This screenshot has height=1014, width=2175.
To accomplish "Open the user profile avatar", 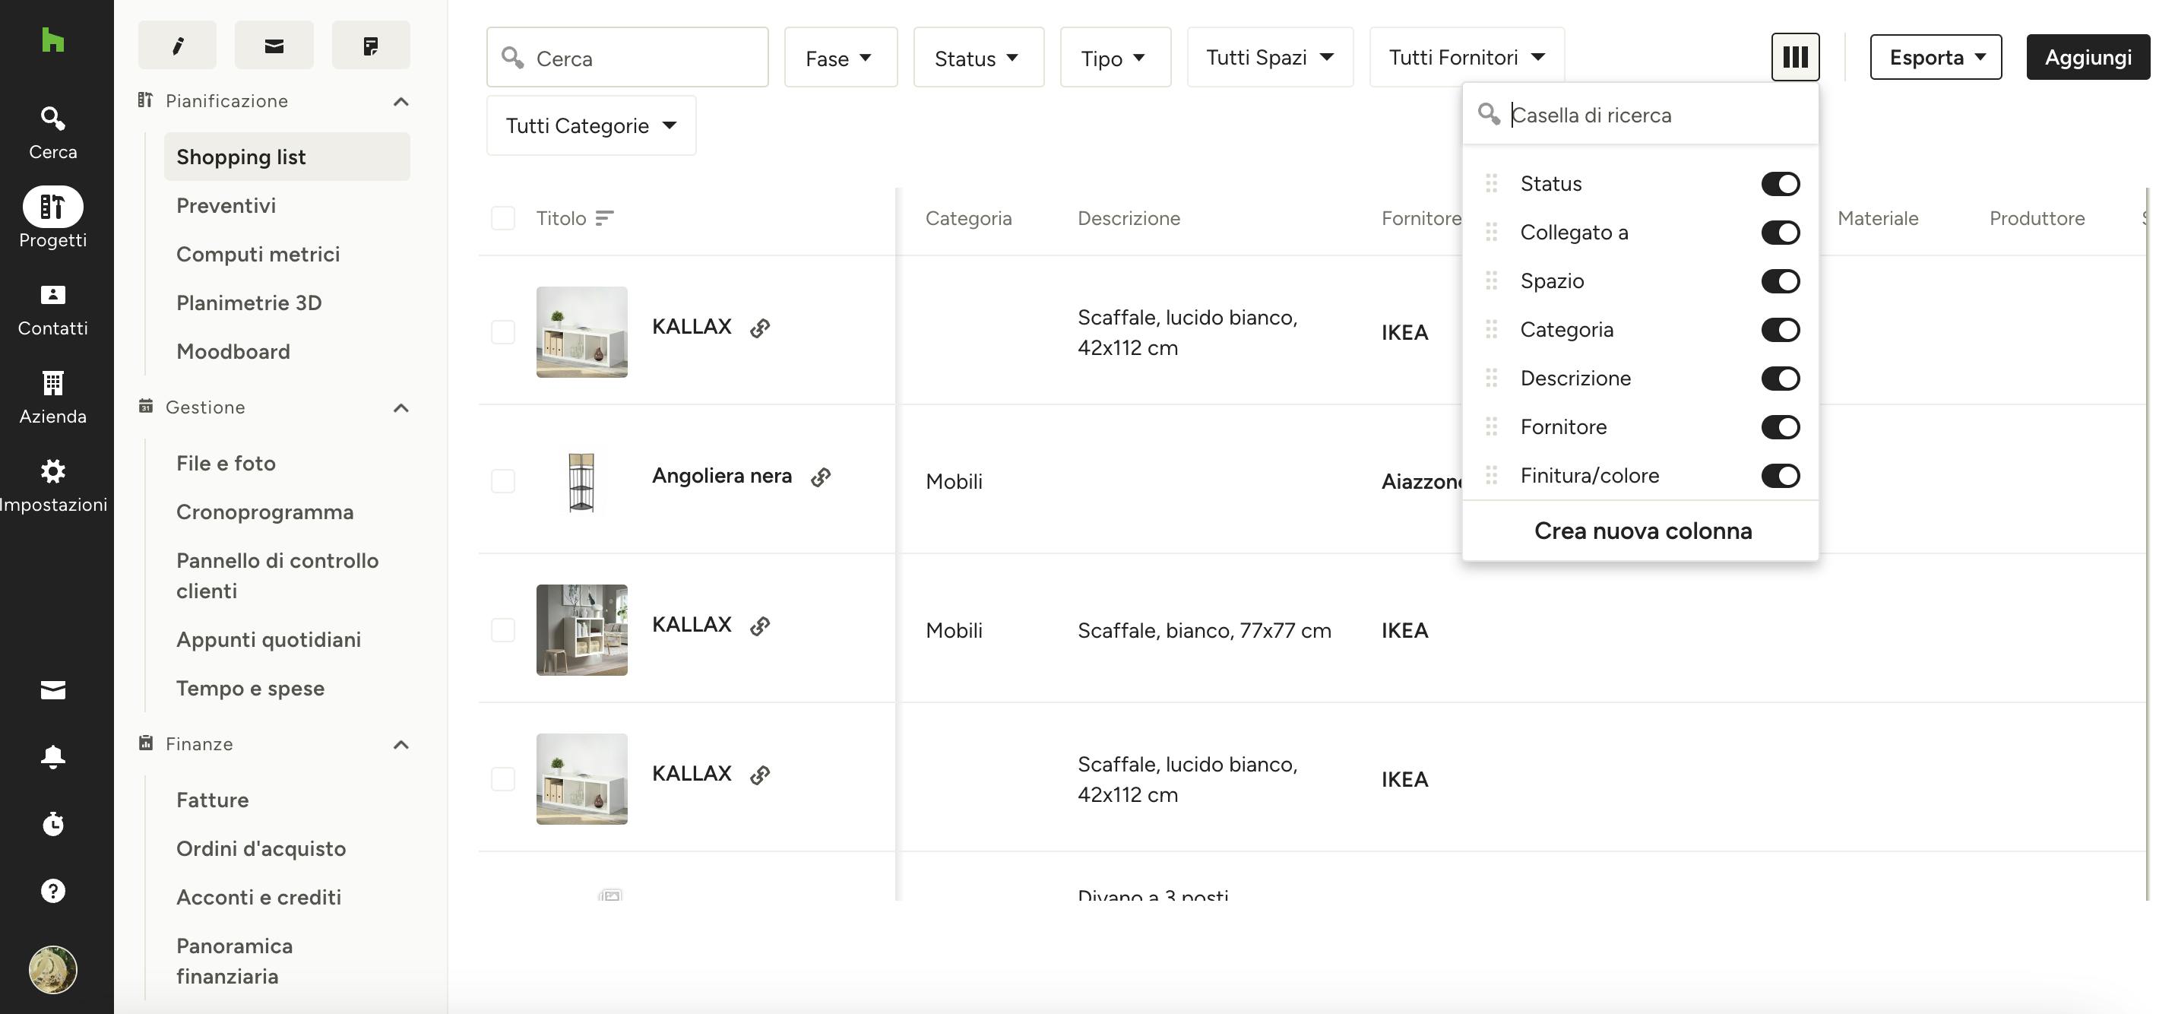I will coord(52,969).
